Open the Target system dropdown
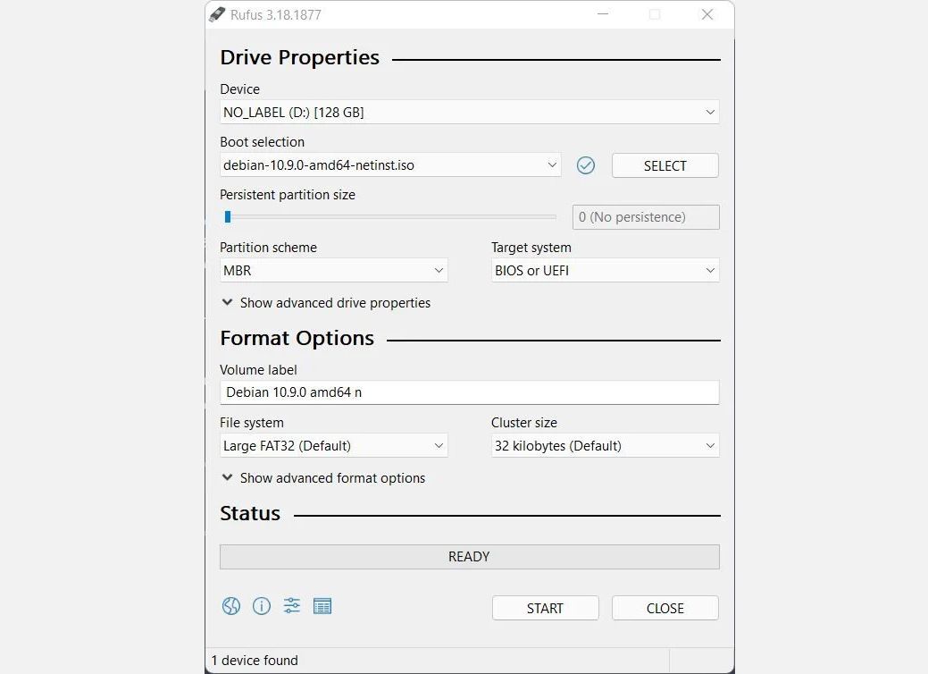 coord(605,271)
